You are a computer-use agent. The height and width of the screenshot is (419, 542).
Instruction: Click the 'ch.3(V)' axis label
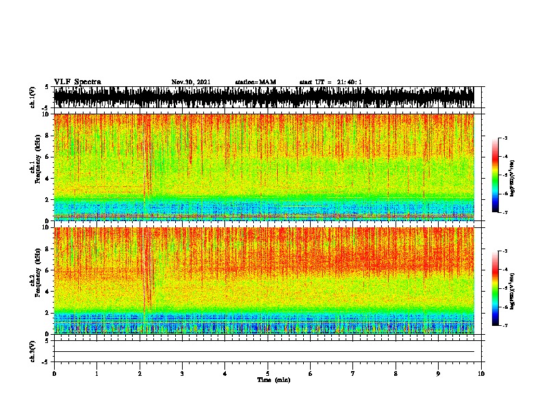click(33, 351)
